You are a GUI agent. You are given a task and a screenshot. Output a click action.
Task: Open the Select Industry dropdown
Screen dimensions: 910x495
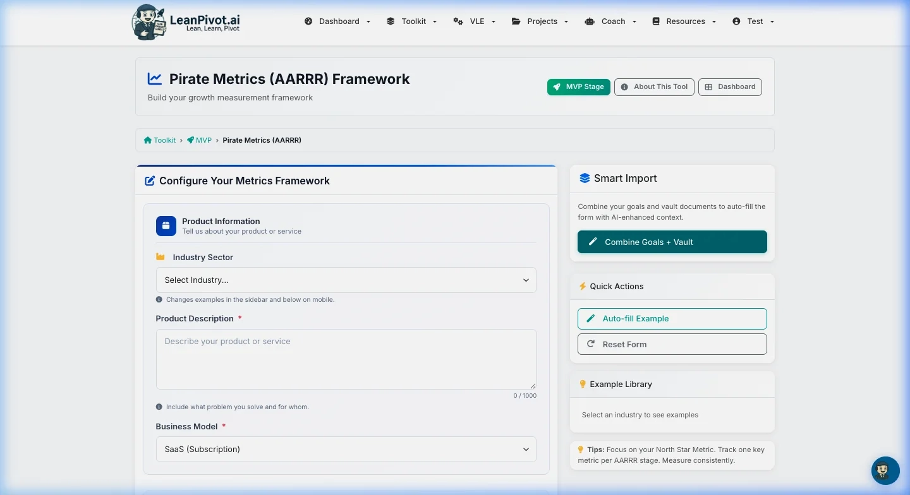346,280
